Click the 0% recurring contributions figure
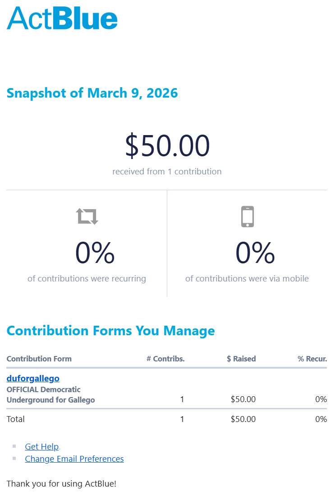This screenshot has height=492, width=335. point(95,253)
